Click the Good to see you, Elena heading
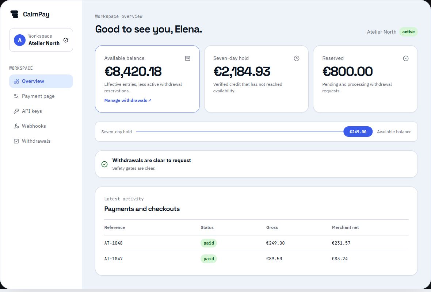Viewport: 431px width, 292px height. pyautogui.click(x=149, y=29)
